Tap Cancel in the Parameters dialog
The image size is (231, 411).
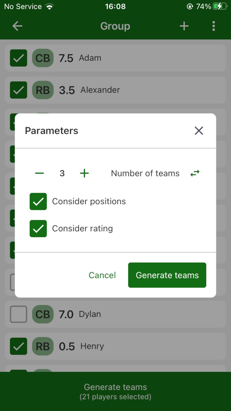[x=102, y=275]
